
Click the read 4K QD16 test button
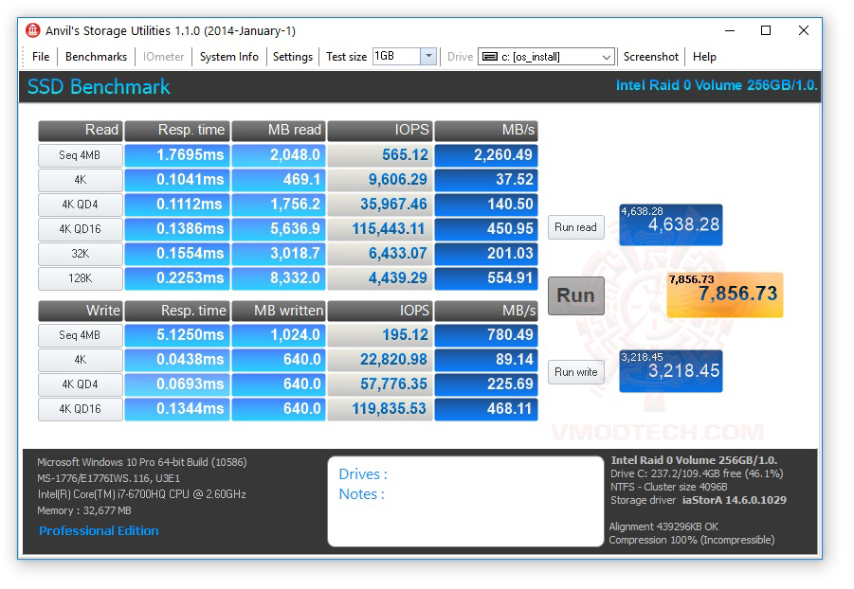80,228
